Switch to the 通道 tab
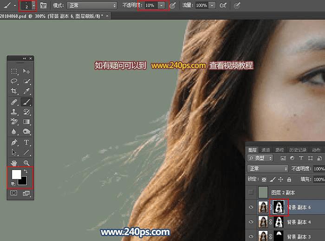The height and width of the screenshot is (241, 325). [x=266, y=150]
